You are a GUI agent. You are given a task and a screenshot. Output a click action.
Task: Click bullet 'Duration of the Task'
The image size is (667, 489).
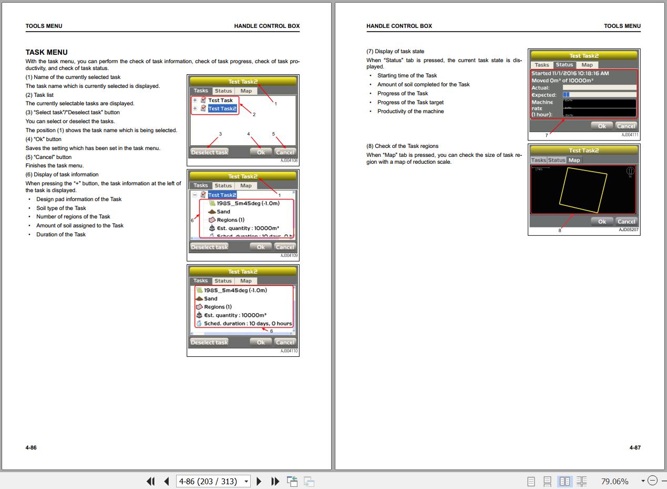(61, 234)
